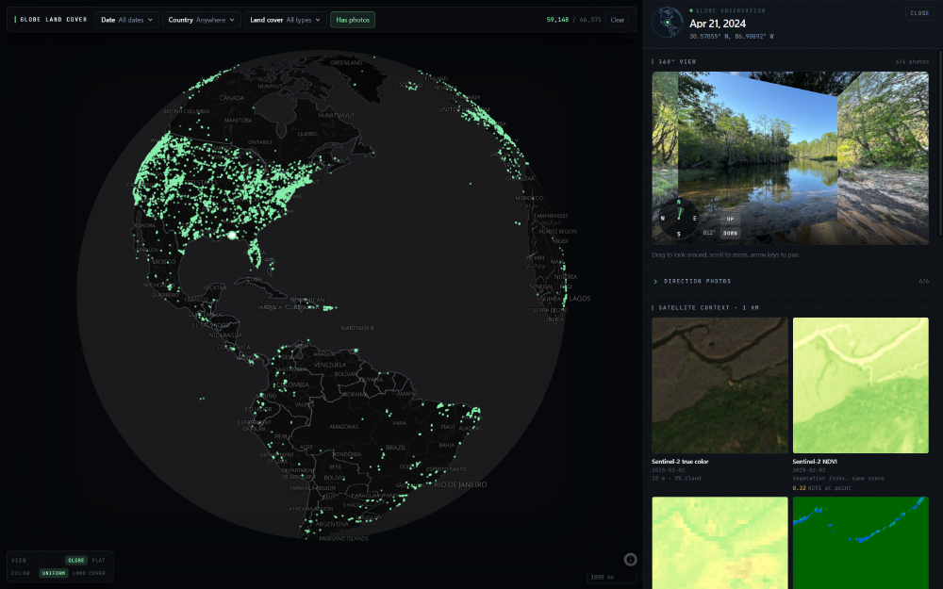Click the 360° VIEW section heading
Screen dimensions: 943x589
pyautogui.click(x=677, y=62)
